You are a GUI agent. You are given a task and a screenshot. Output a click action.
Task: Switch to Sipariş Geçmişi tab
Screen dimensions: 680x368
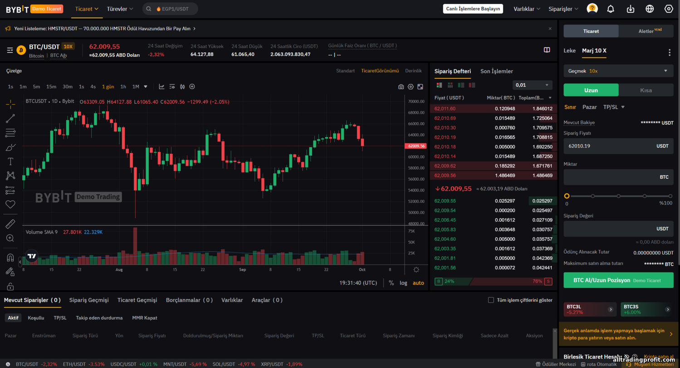89,300
